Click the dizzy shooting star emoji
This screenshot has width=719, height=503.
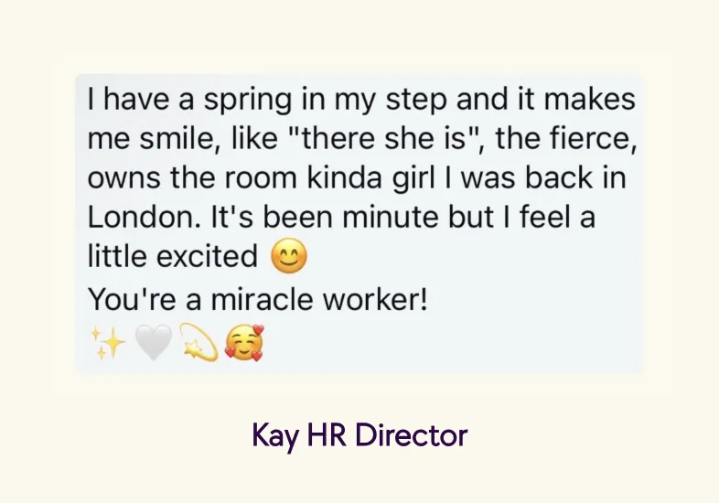(199, 342)
